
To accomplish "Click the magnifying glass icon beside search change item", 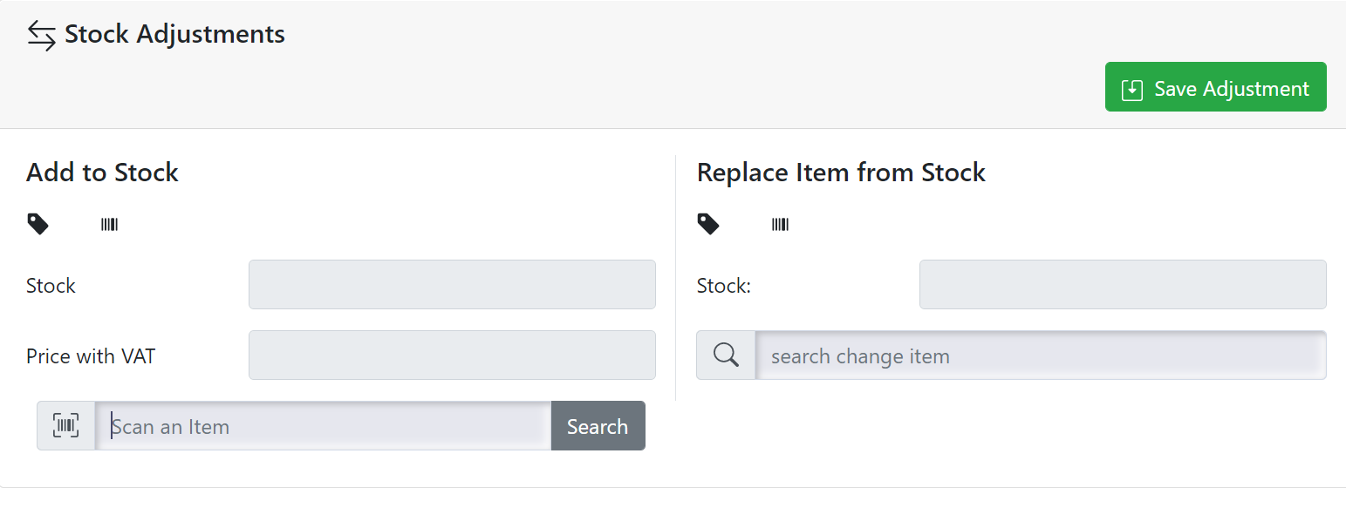I will click(726, 355).
